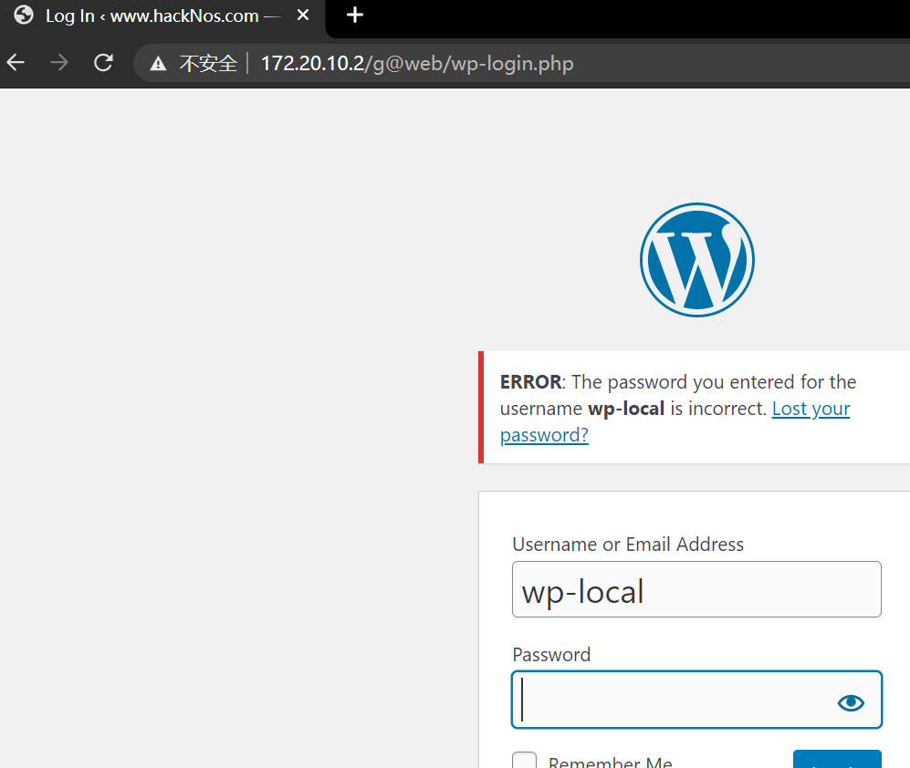Click the globe favicon on the tab

coord(24,16)
